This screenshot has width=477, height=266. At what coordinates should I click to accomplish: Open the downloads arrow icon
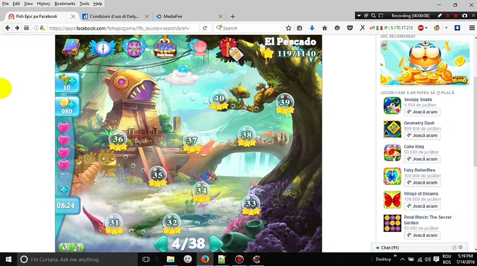point(312,28)
